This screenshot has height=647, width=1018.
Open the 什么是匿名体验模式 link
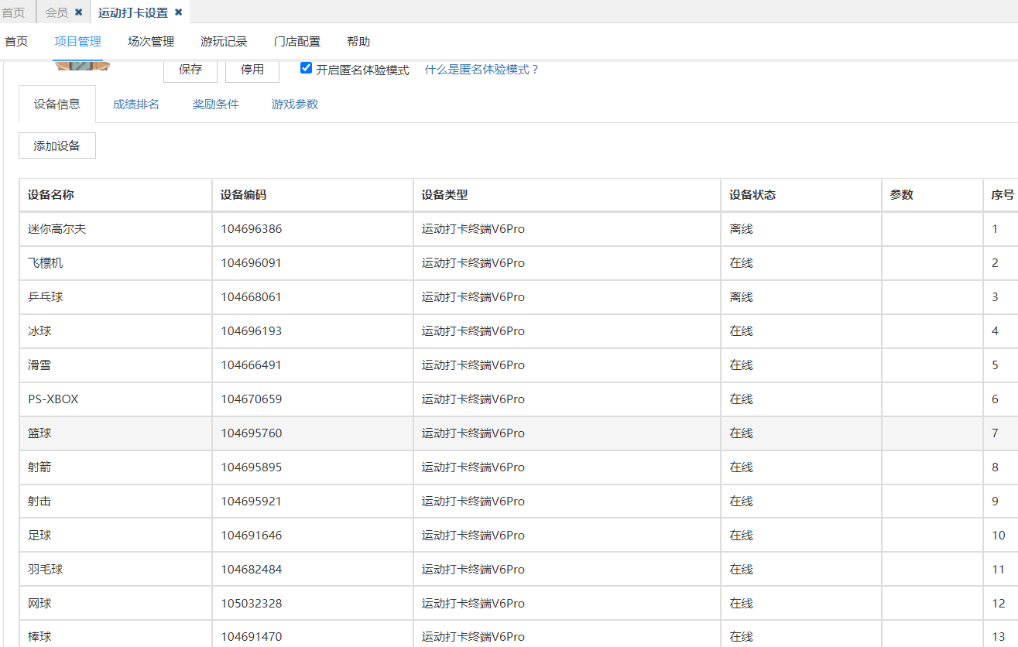tap(482, 70)
